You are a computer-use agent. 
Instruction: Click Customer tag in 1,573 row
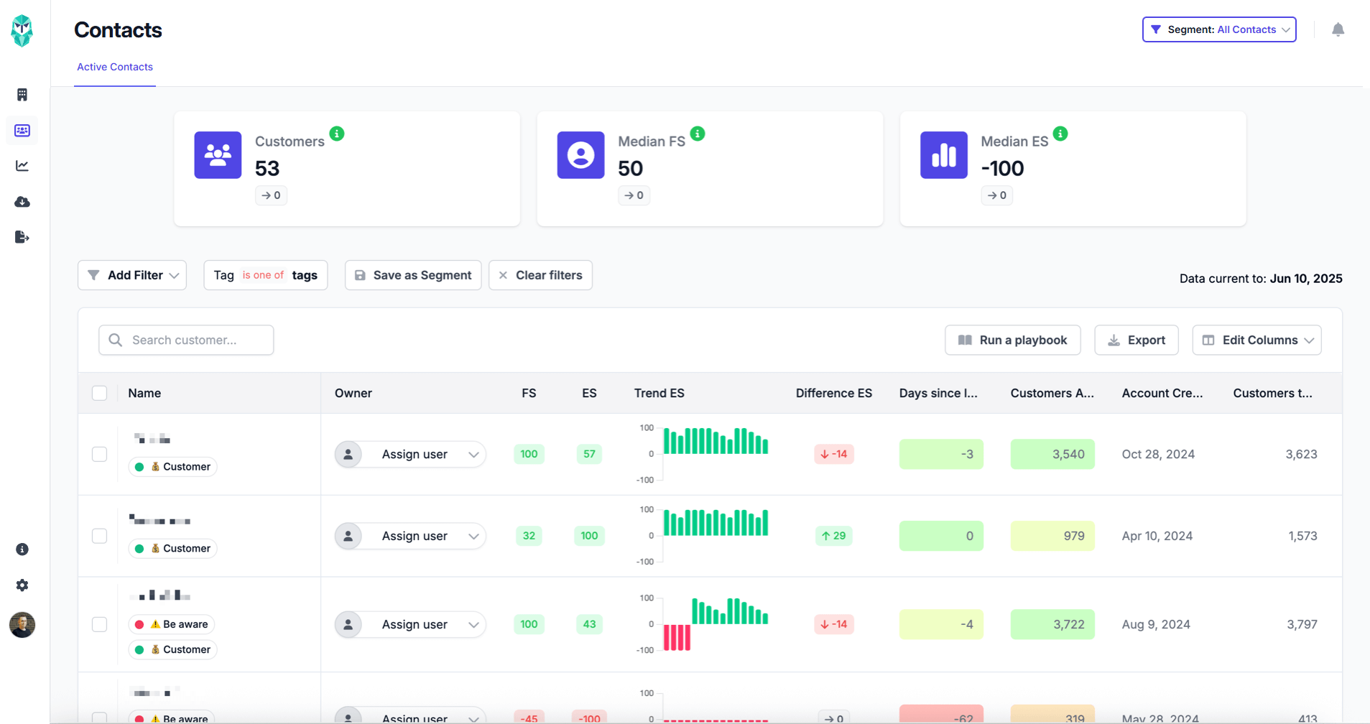pos(173,549)
